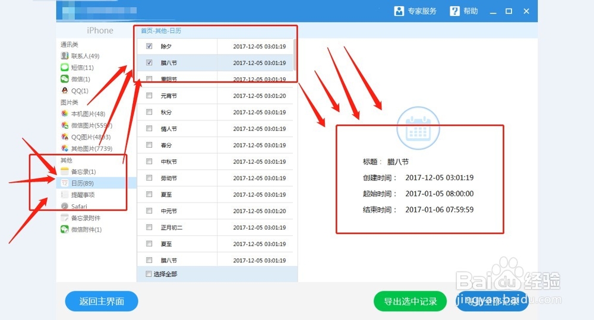
Task: Select the 情人节 row name
Action: coord(169,129)
